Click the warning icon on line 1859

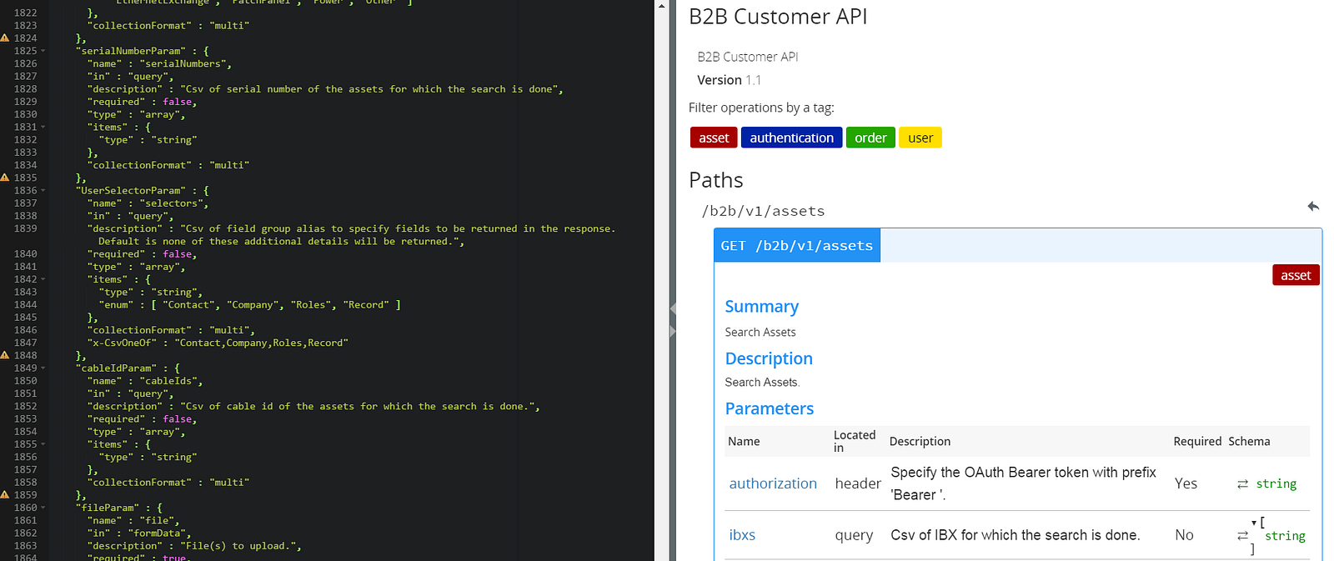coord(5,494)
